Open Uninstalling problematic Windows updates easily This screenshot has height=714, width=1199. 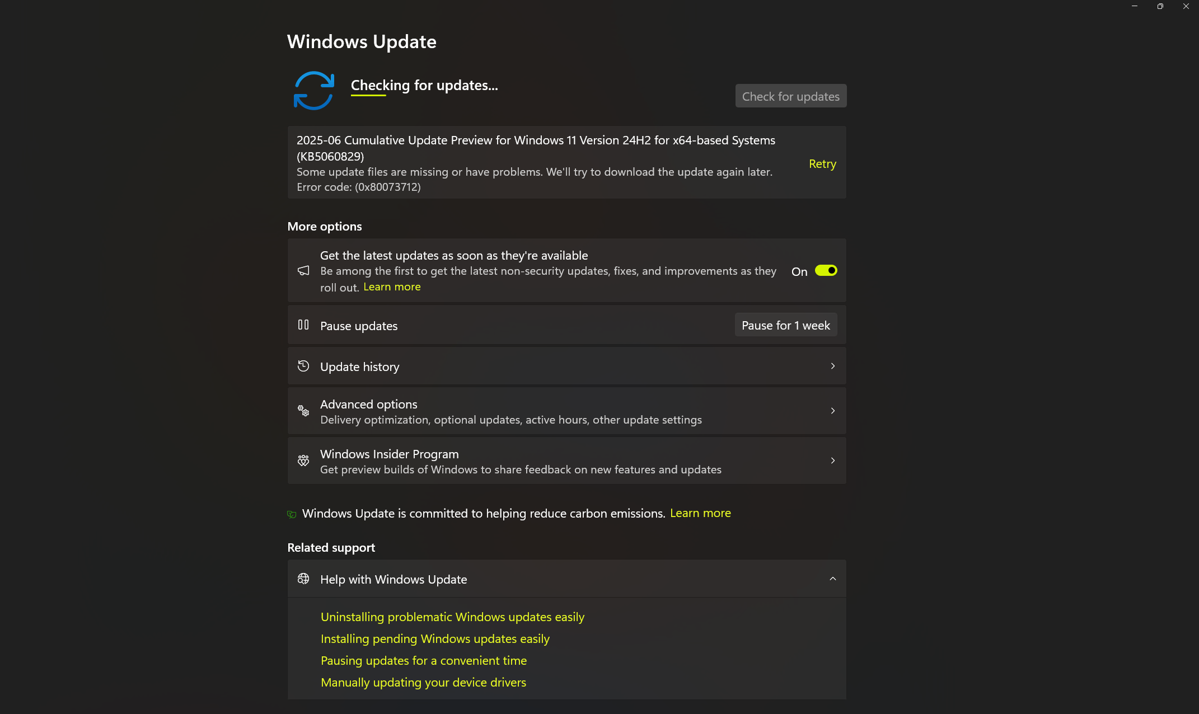[x=452, y=617]
